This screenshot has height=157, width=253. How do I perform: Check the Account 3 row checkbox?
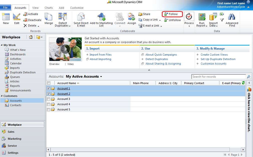(49, 99)
